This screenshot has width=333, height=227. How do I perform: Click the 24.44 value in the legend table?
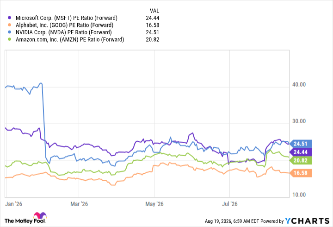point(153,18)
